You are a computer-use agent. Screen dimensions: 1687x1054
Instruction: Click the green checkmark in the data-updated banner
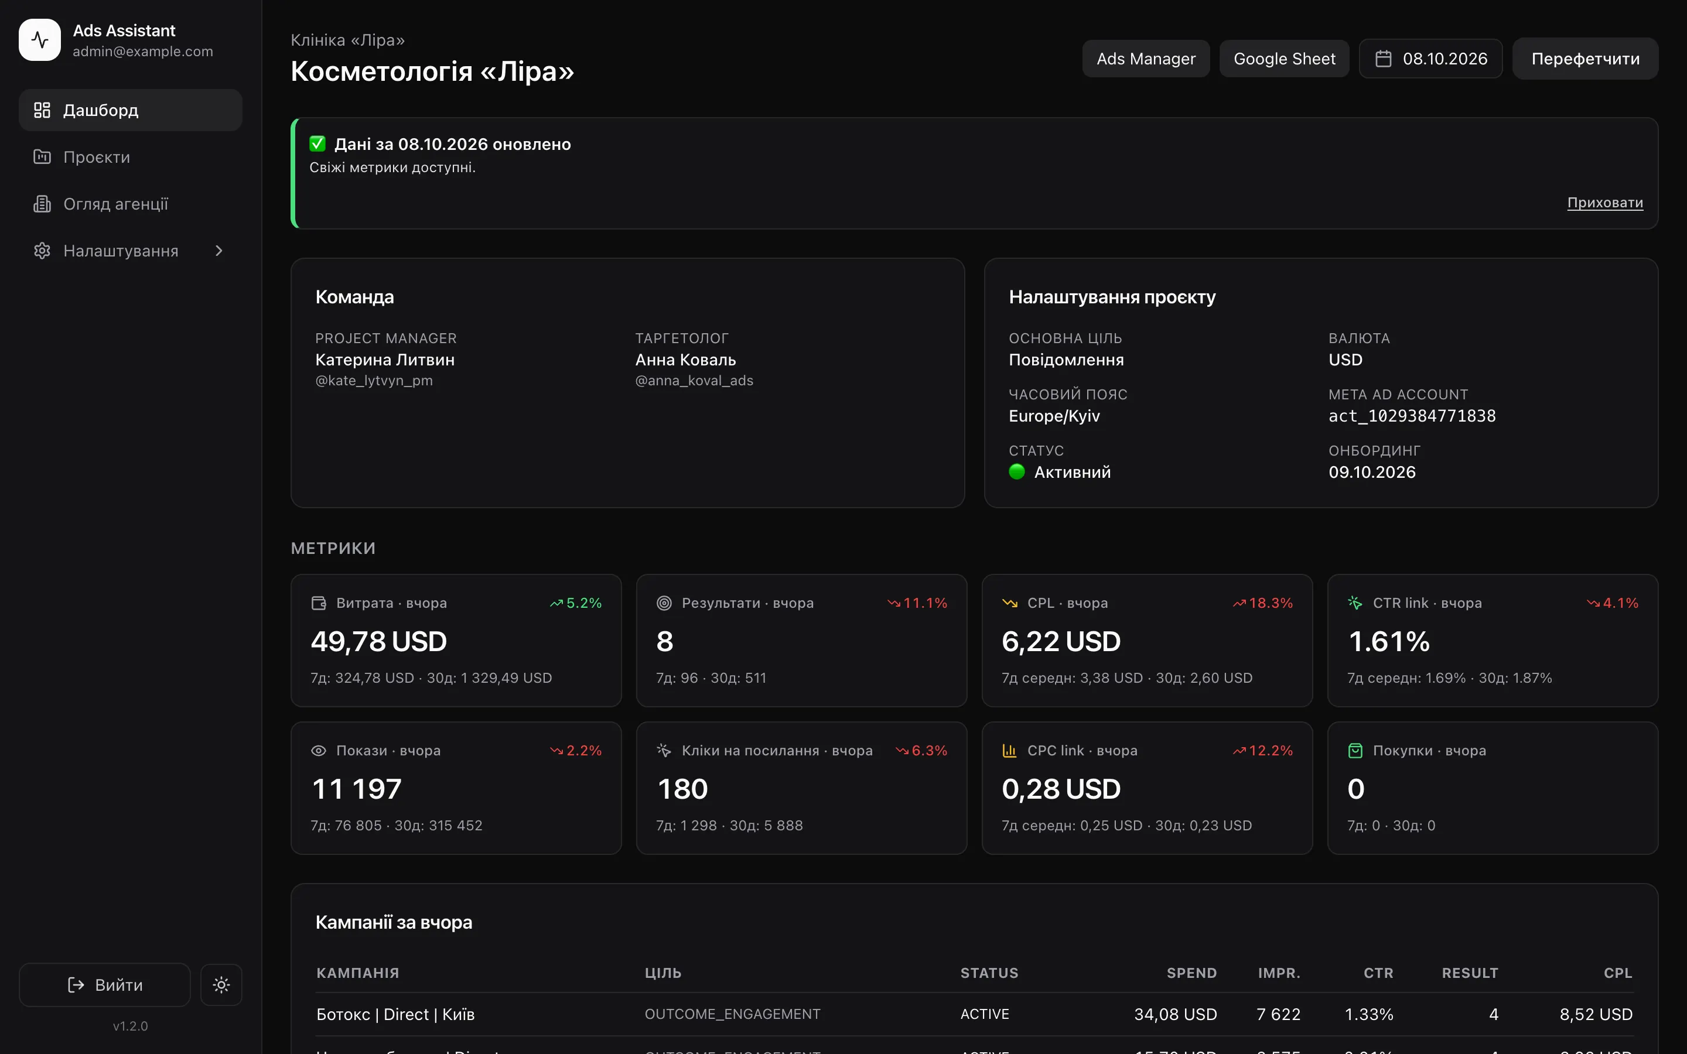tap(317, 143)
